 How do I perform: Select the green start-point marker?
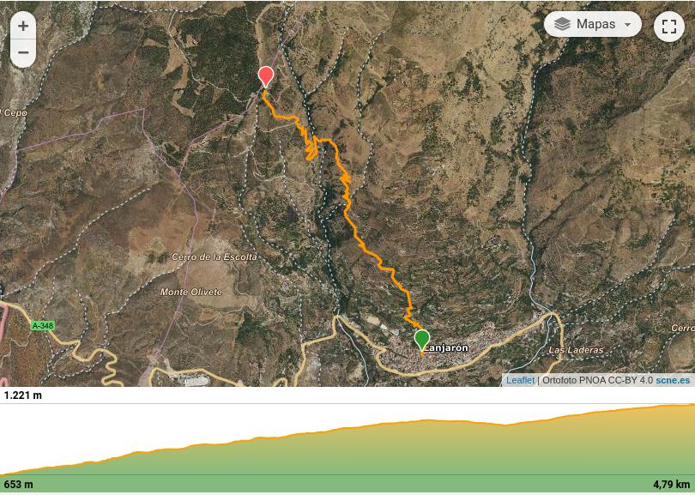(422, 340)
